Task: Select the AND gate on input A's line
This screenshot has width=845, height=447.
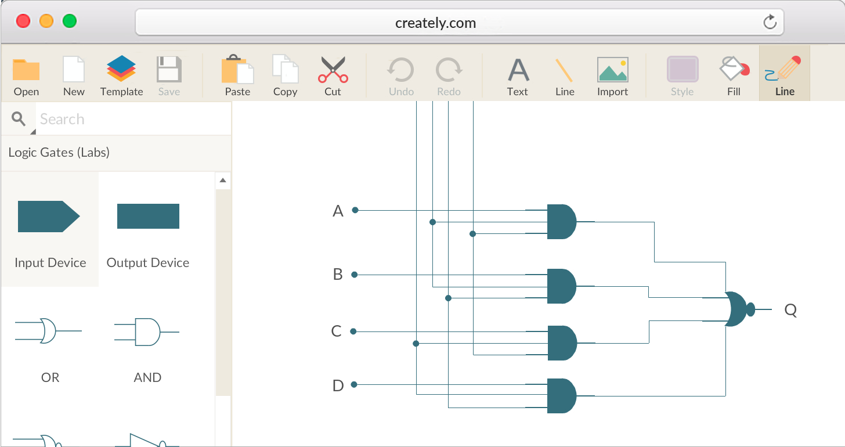Action: [x=561, y=222]
